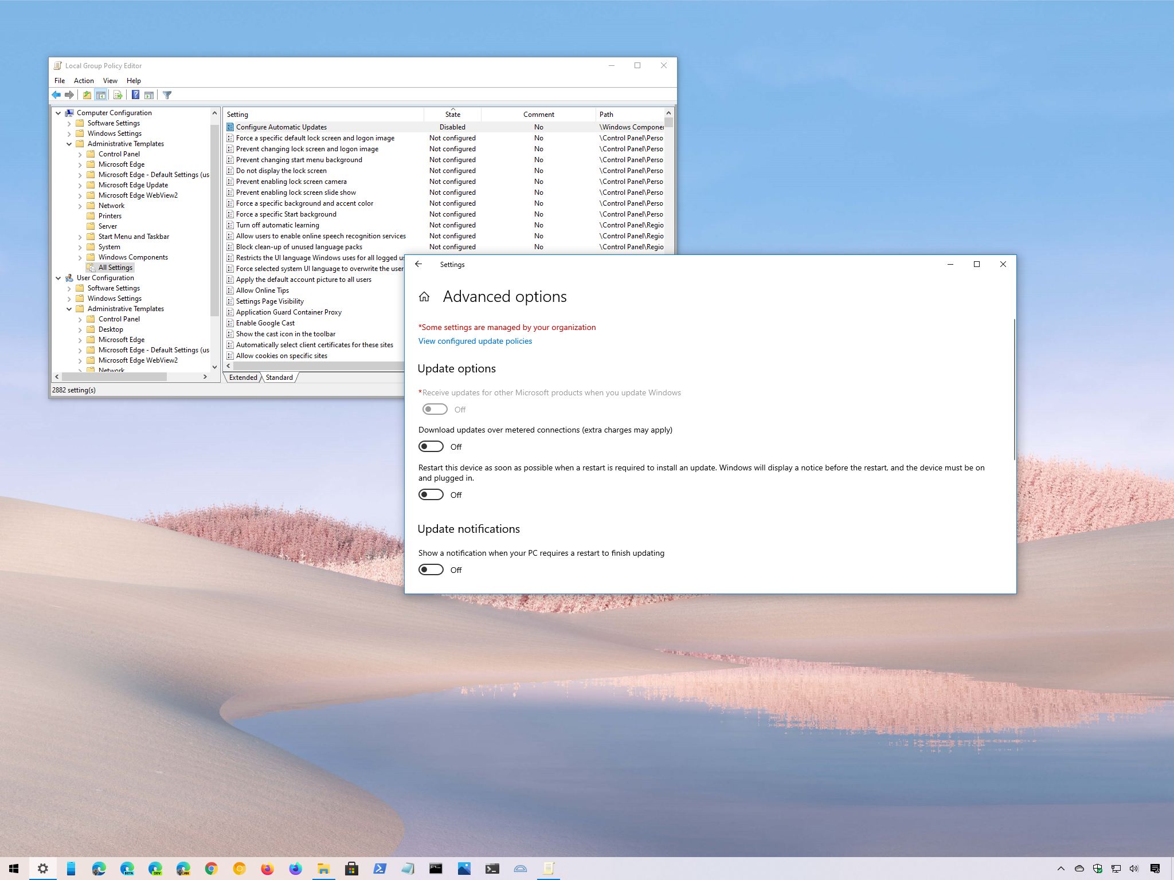
Task: Click the forward navigation icon in Group Policy toolbar
Action: pyautogui.click(x=68, y=95)
